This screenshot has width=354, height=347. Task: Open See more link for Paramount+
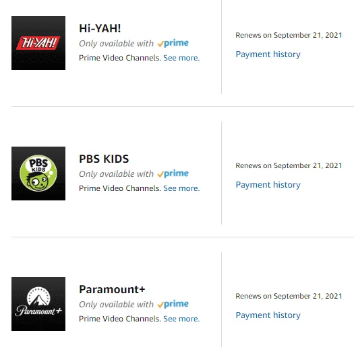point(181,319)
